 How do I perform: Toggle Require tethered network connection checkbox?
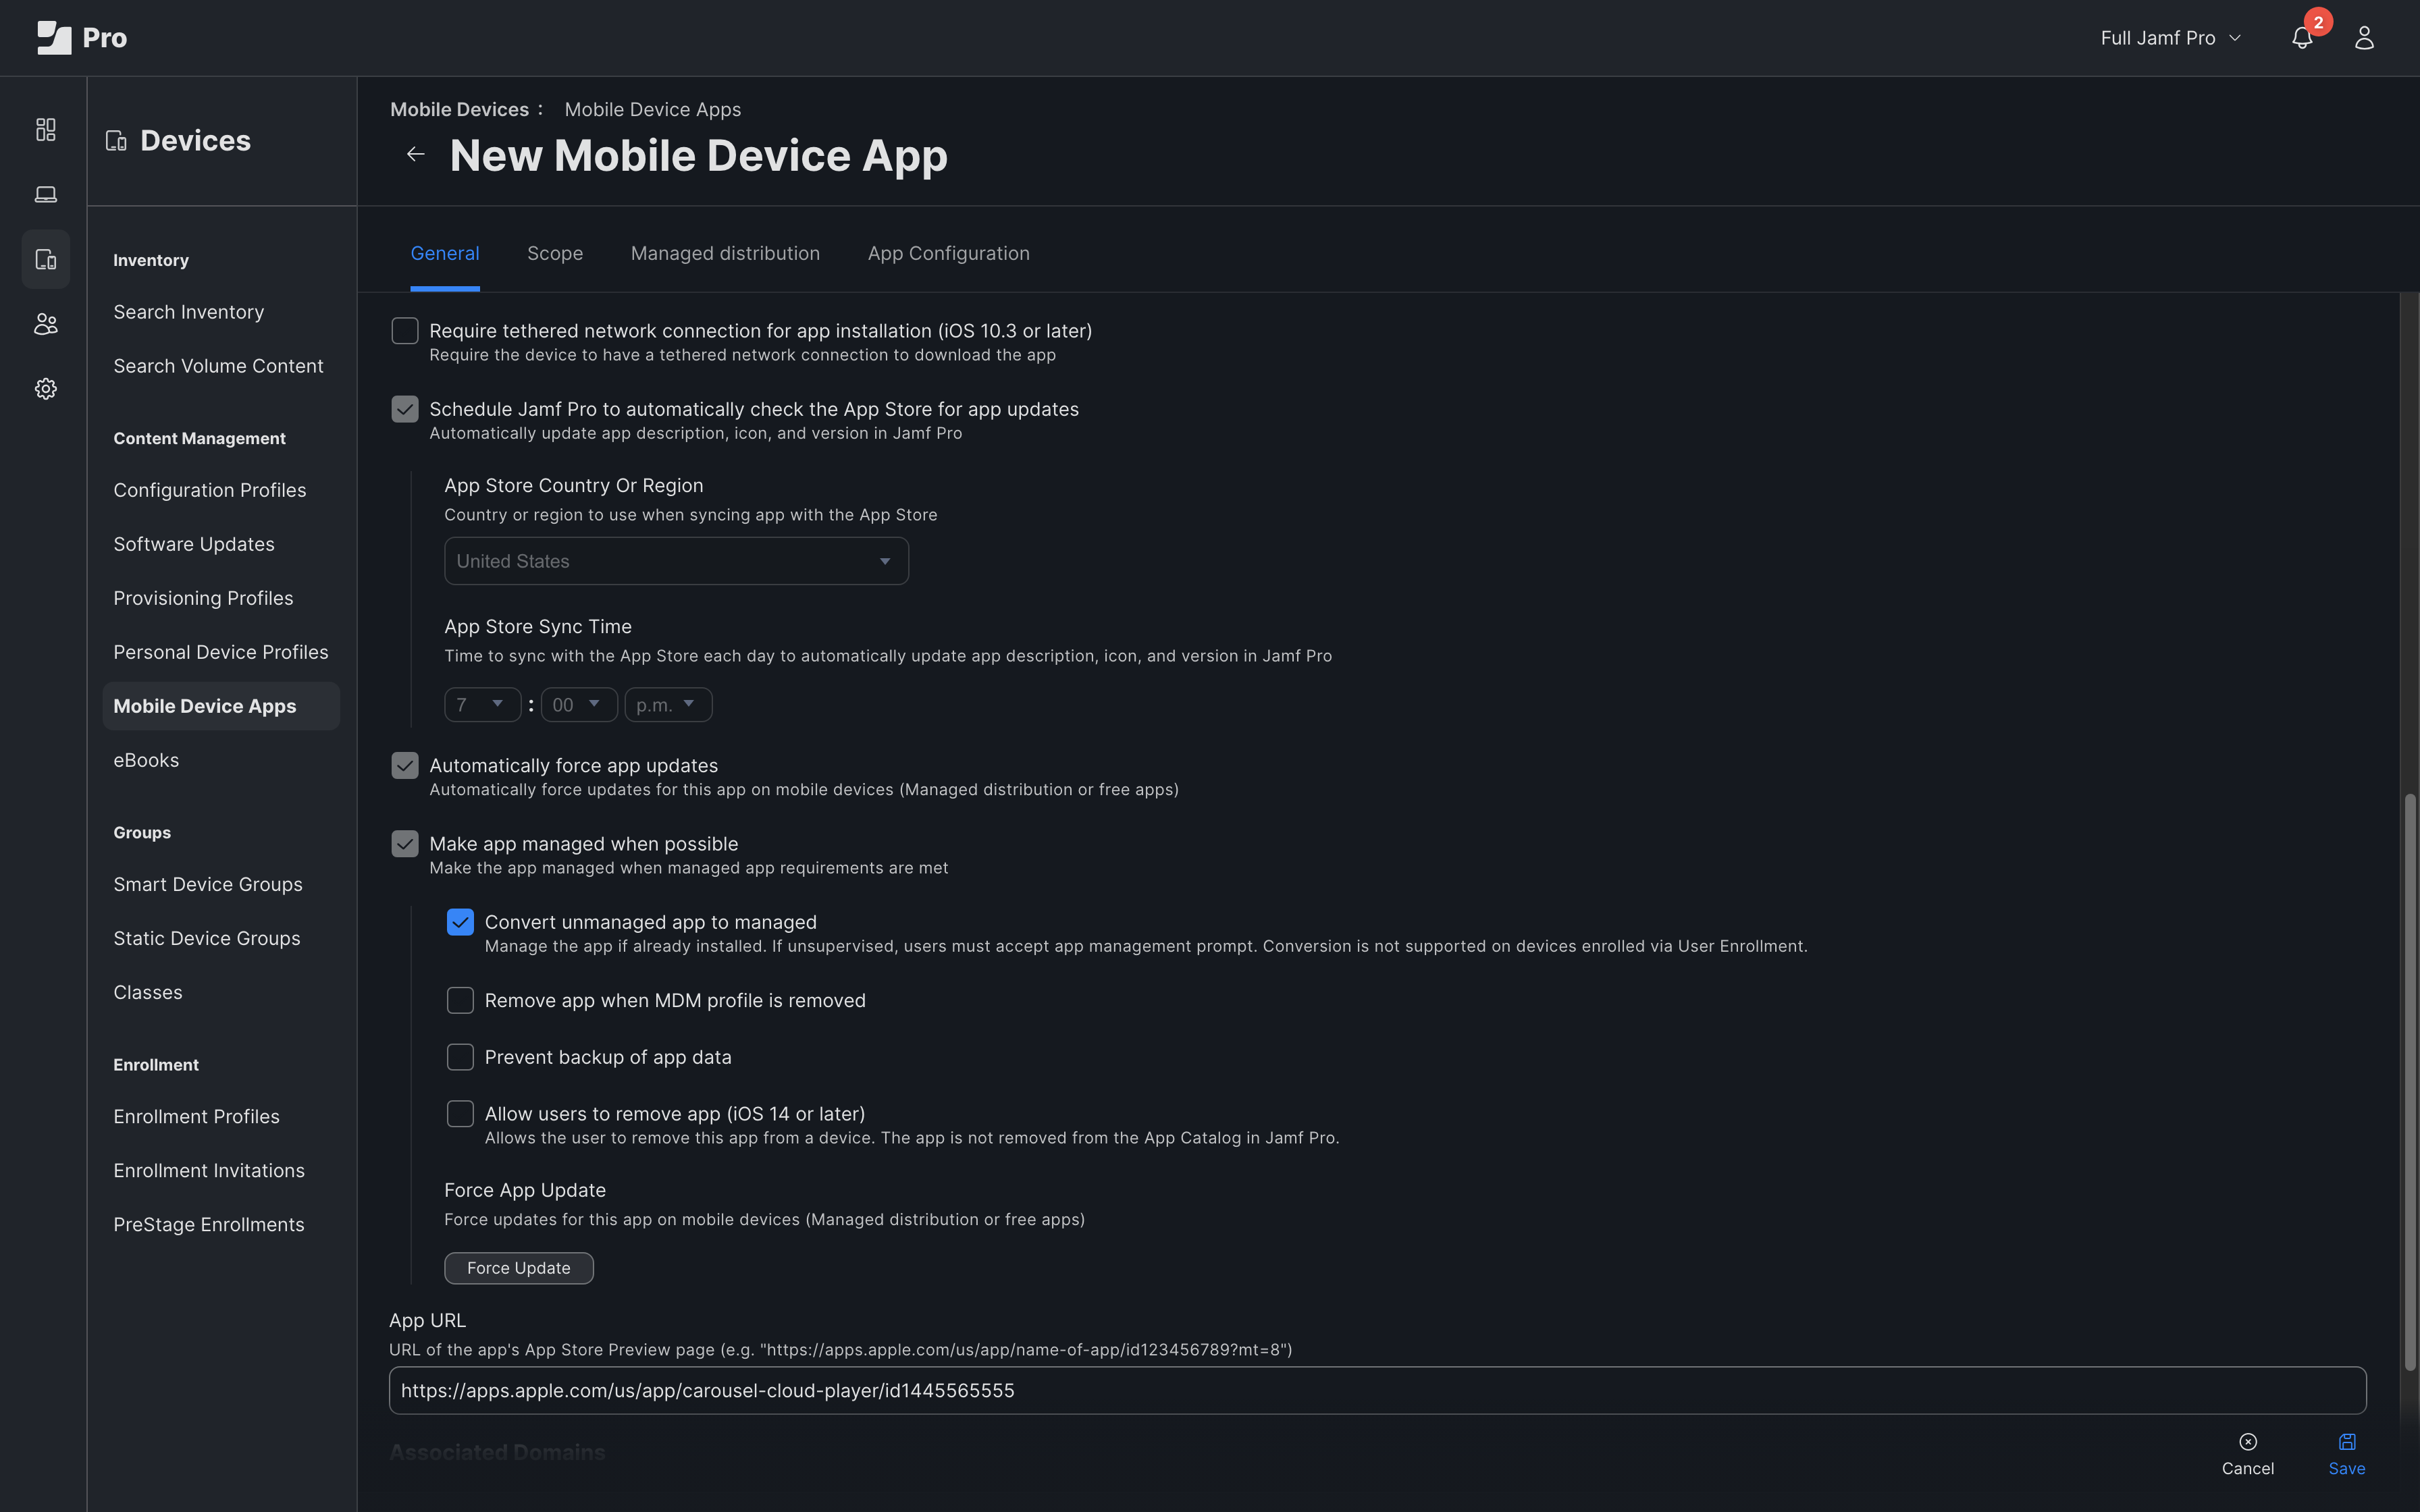405,331
